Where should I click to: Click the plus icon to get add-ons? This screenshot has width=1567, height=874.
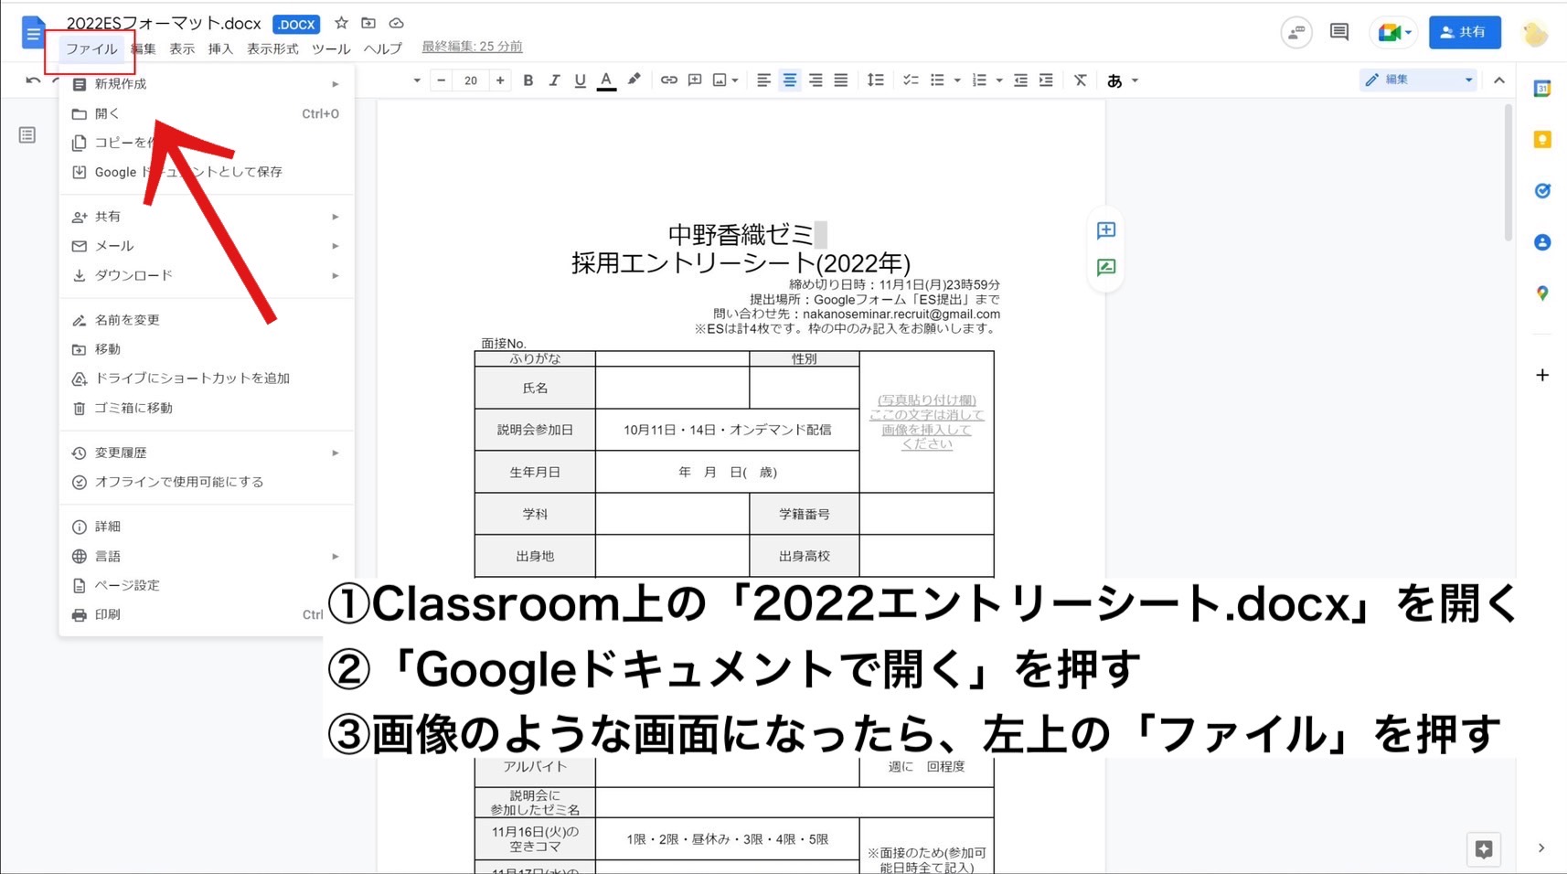pyautogui.click(x=1542, y=375)
